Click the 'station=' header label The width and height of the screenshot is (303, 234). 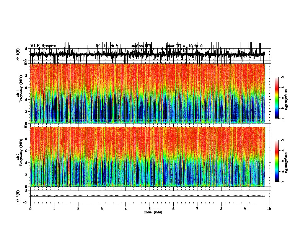138,46
